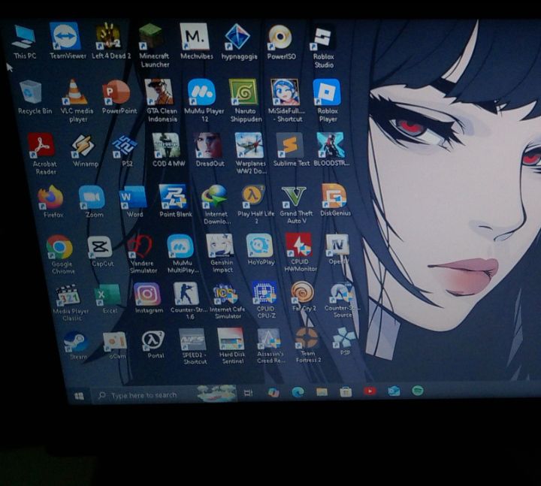Select the Left 4 Dead 2 shortcut
541x486 pixels.
(110, 41)
